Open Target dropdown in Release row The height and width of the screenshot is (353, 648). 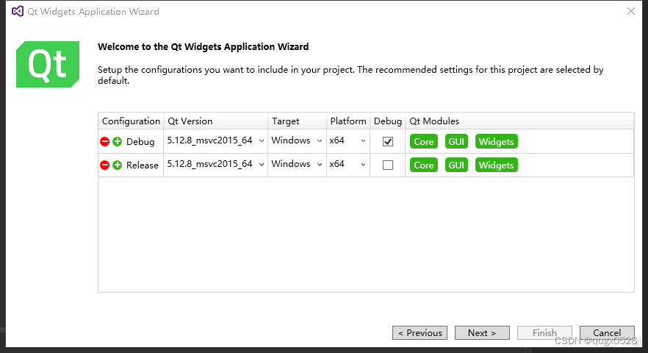pyautogui.click(x=297, y=164)
